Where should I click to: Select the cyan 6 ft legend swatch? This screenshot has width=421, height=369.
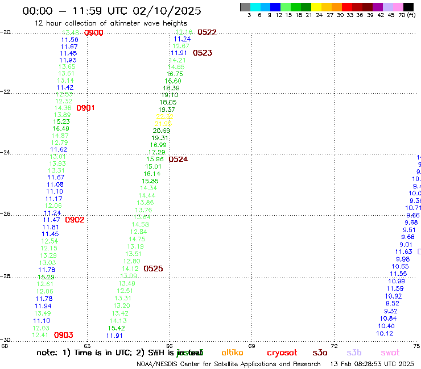(255, 7)
